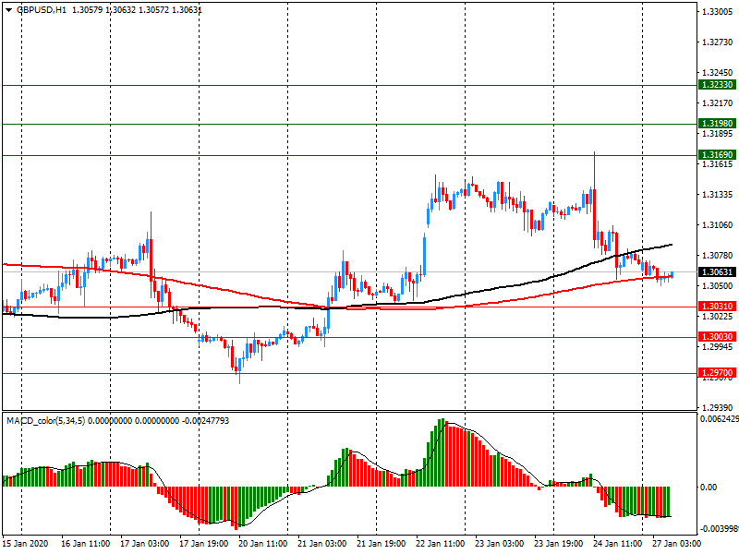The width and height of the screenshot is (739, 554).
Task: Select the current price tag 1.30631
Action: point(717,272)
